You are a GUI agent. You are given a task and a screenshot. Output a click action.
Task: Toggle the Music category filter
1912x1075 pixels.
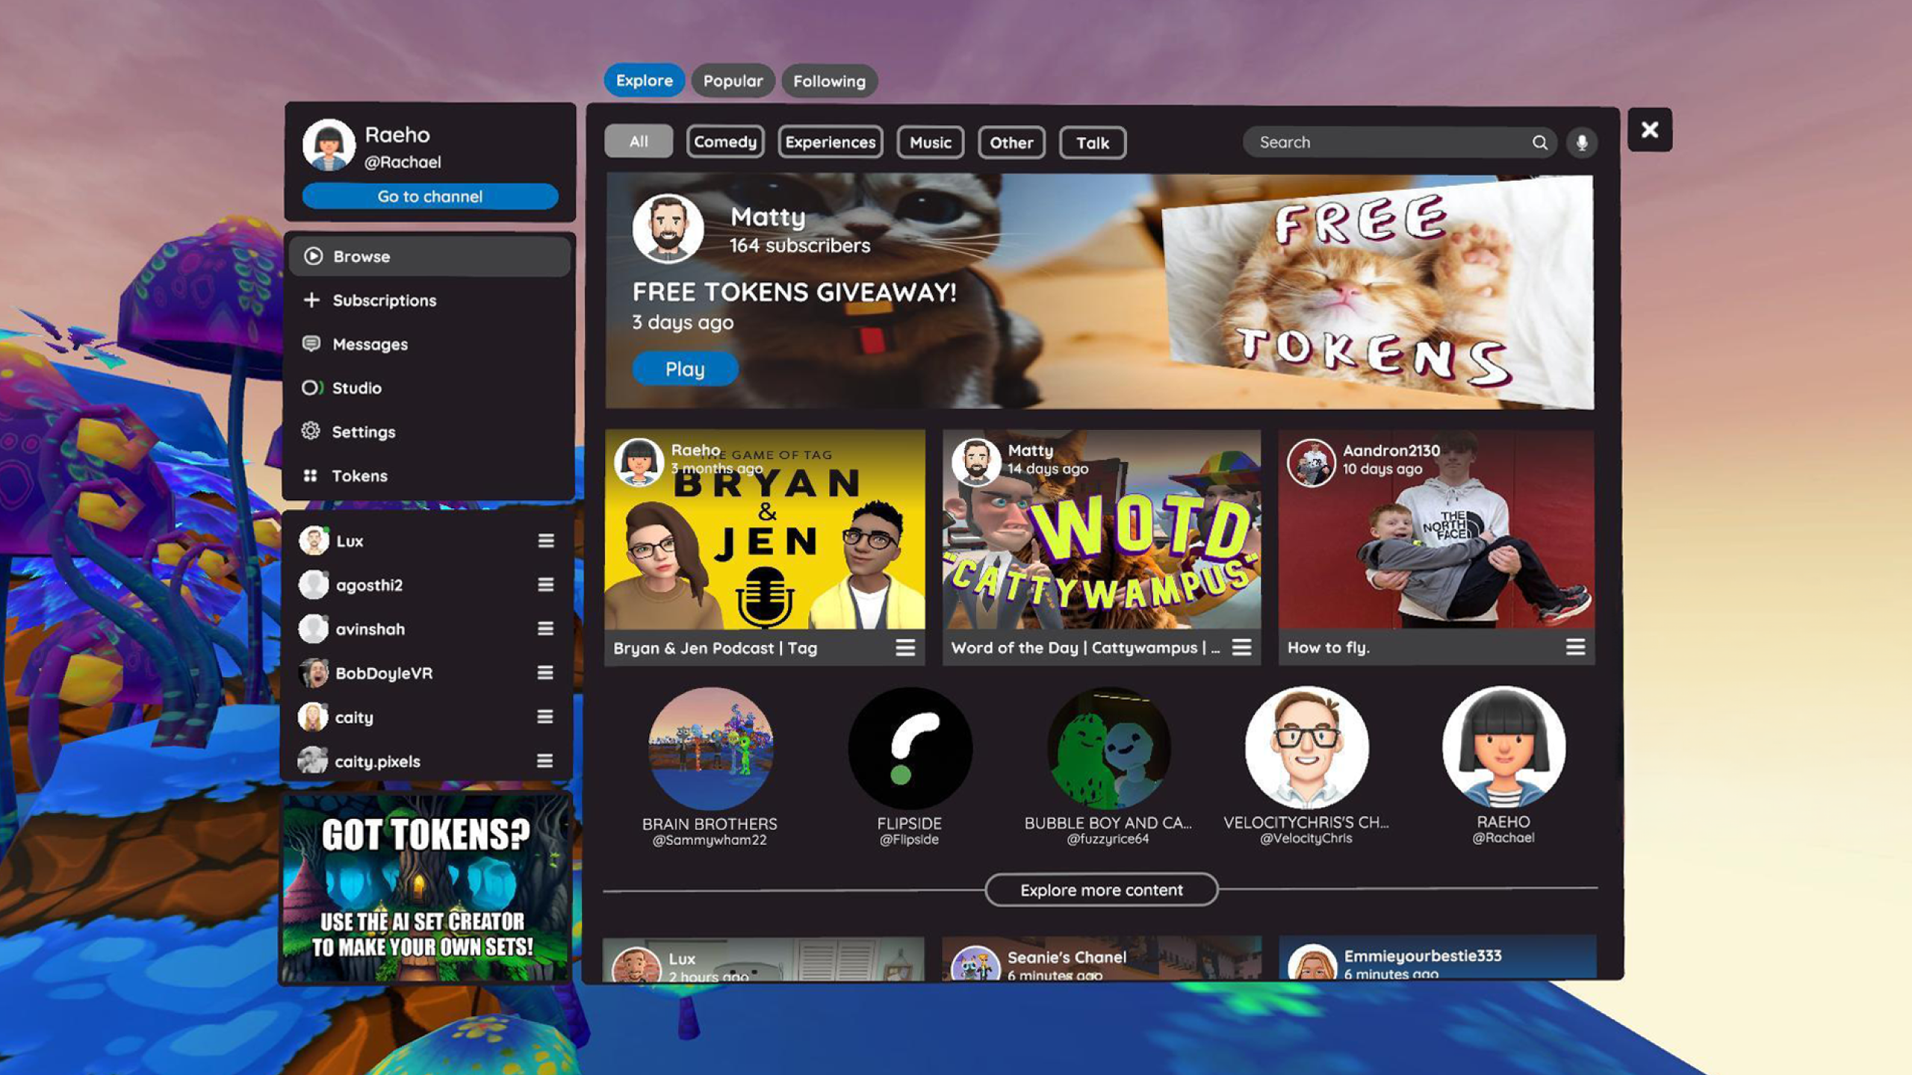[930, 143]
